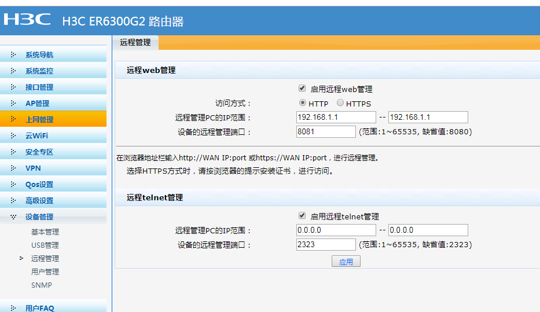Click the 访问方式 label
The width and height of the screenshot is (540, 312).
(233, 103)
